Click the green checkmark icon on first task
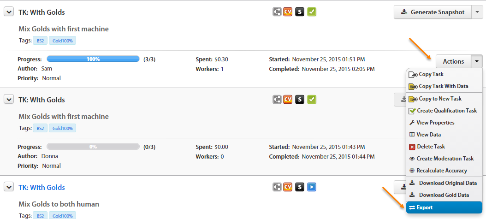Screen dimensions: 486x219 pyautogui.click(x=312, y=12)
